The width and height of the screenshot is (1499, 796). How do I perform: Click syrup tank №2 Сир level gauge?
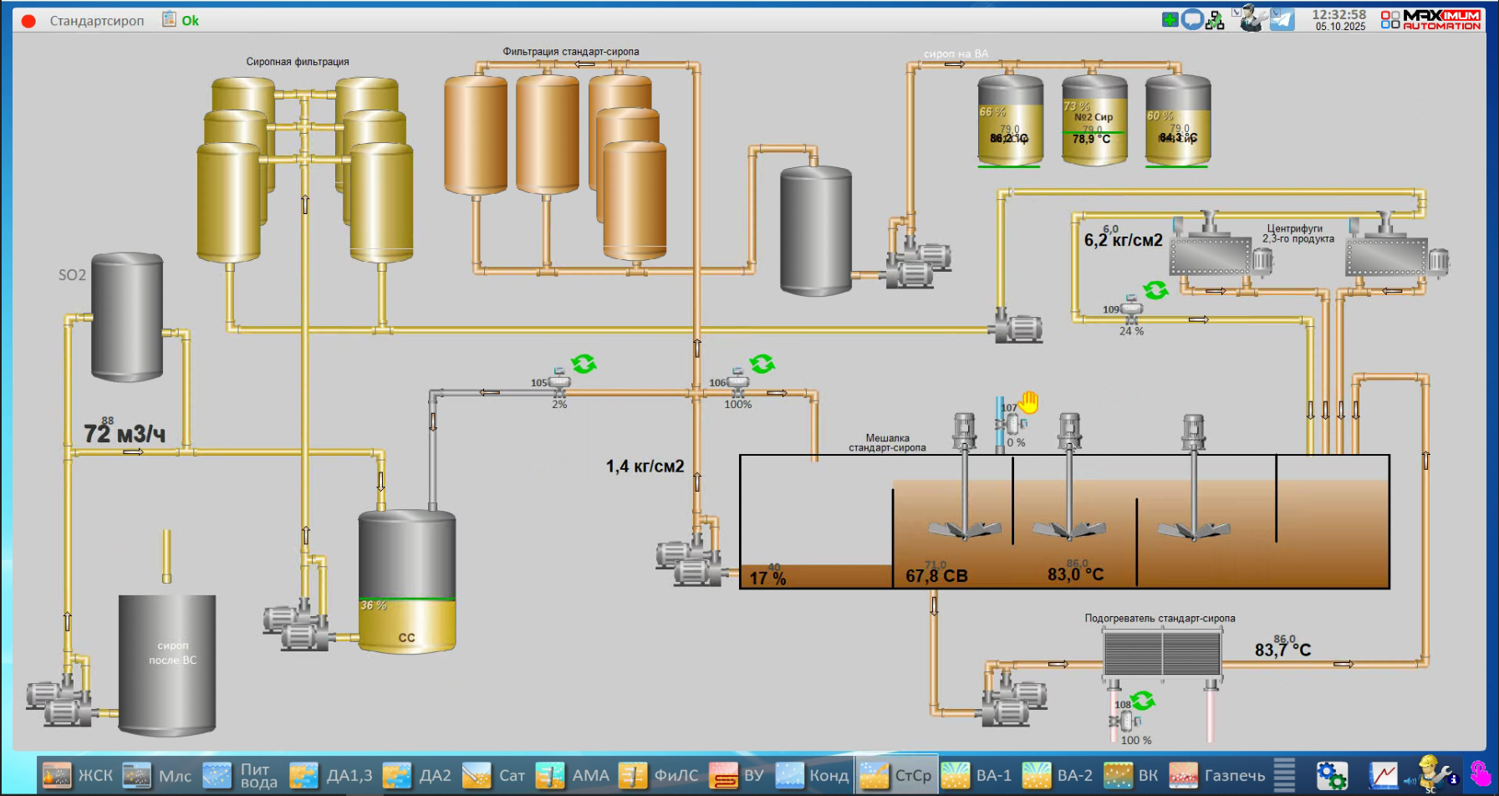click(x=1094, y=120)
